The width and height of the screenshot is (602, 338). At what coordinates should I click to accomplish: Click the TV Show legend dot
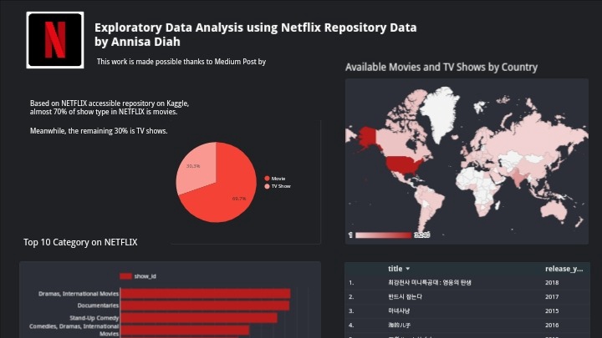coord(267,186)
